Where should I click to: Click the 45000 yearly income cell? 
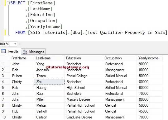(150, 111)
